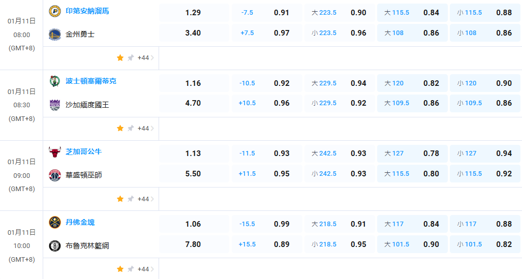
Task: Click the Indiana Pacers team logo
Action: (54, 11)
